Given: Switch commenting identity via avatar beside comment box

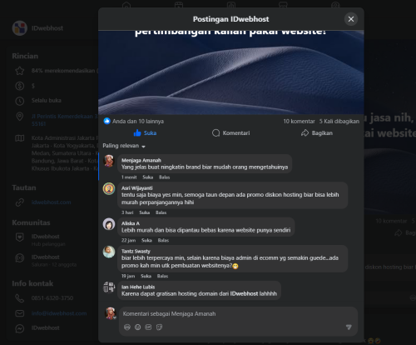Looking at the screenshot, I should (110, 313).
